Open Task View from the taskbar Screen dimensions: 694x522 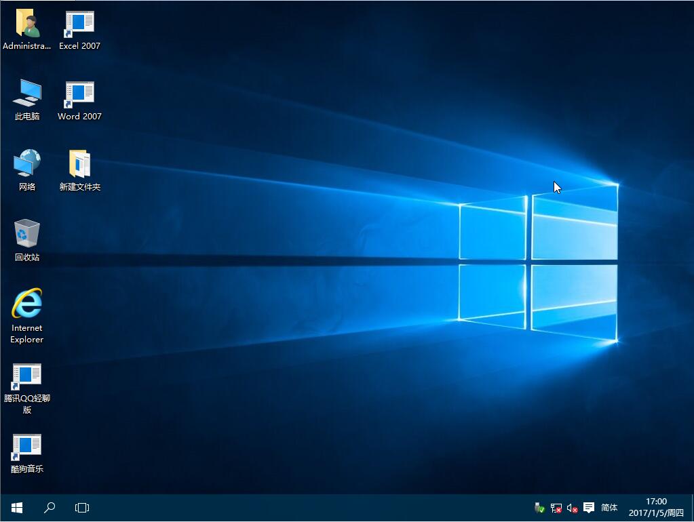click(82, 508)
